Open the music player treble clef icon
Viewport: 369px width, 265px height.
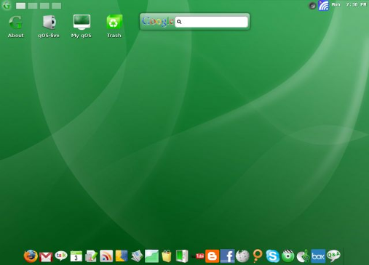coord(303,256)
